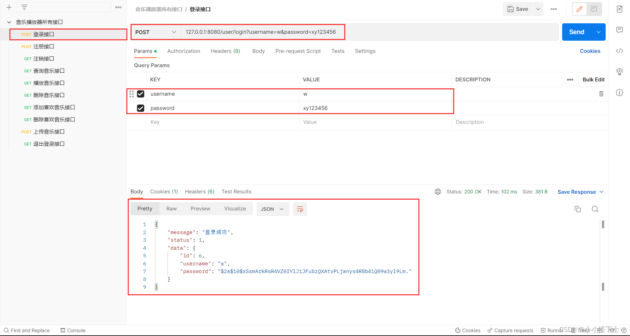Open query params column options ellipsis
This screenshot has width=630, height=336.
(x=570, y=80)
